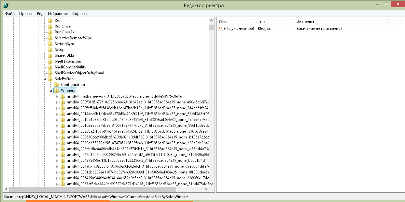Viewport: 405px width, 202px height.
Task: Click the Shell Extensions folder icon
Action: [x=50, y=61]
